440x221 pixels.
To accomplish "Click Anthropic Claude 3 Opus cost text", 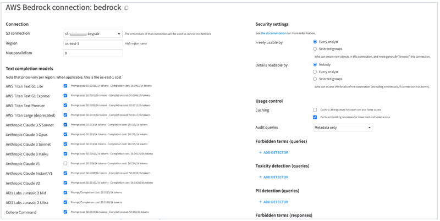I will (x=109, y=134).
